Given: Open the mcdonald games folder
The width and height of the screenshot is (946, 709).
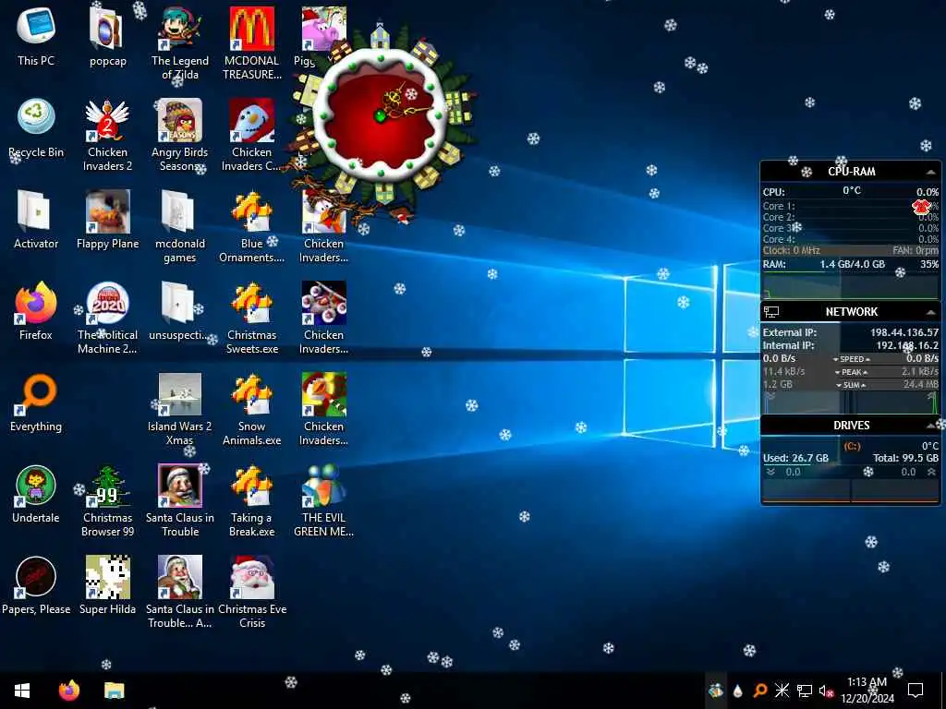Looking at the screenshot, I should [x=180, y=227].
